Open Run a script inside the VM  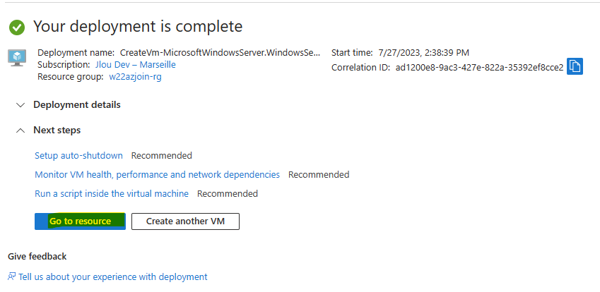112,193
